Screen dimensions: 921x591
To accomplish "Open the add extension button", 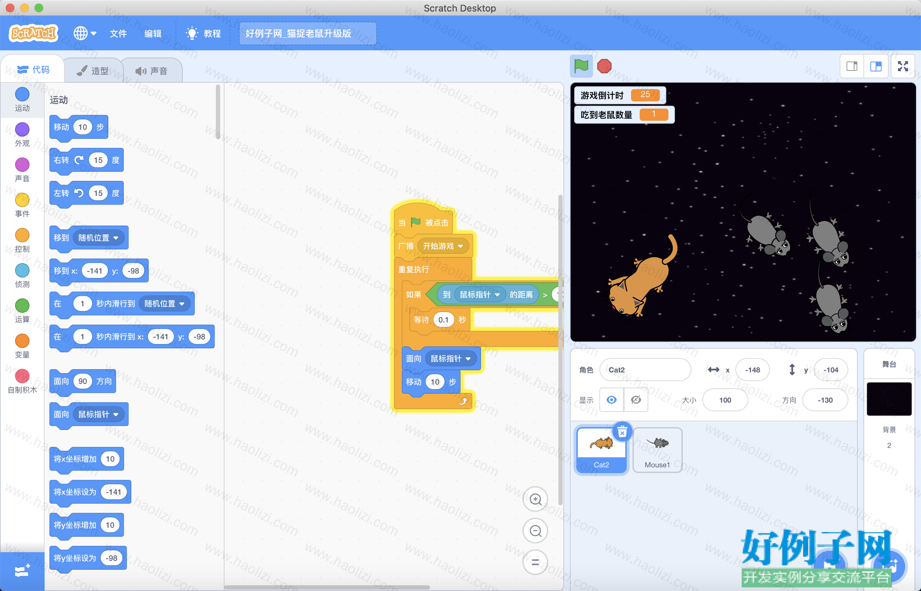I will [22, 572].
